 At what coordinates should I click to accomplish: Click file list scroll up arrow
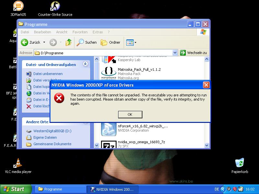(207, 59)
